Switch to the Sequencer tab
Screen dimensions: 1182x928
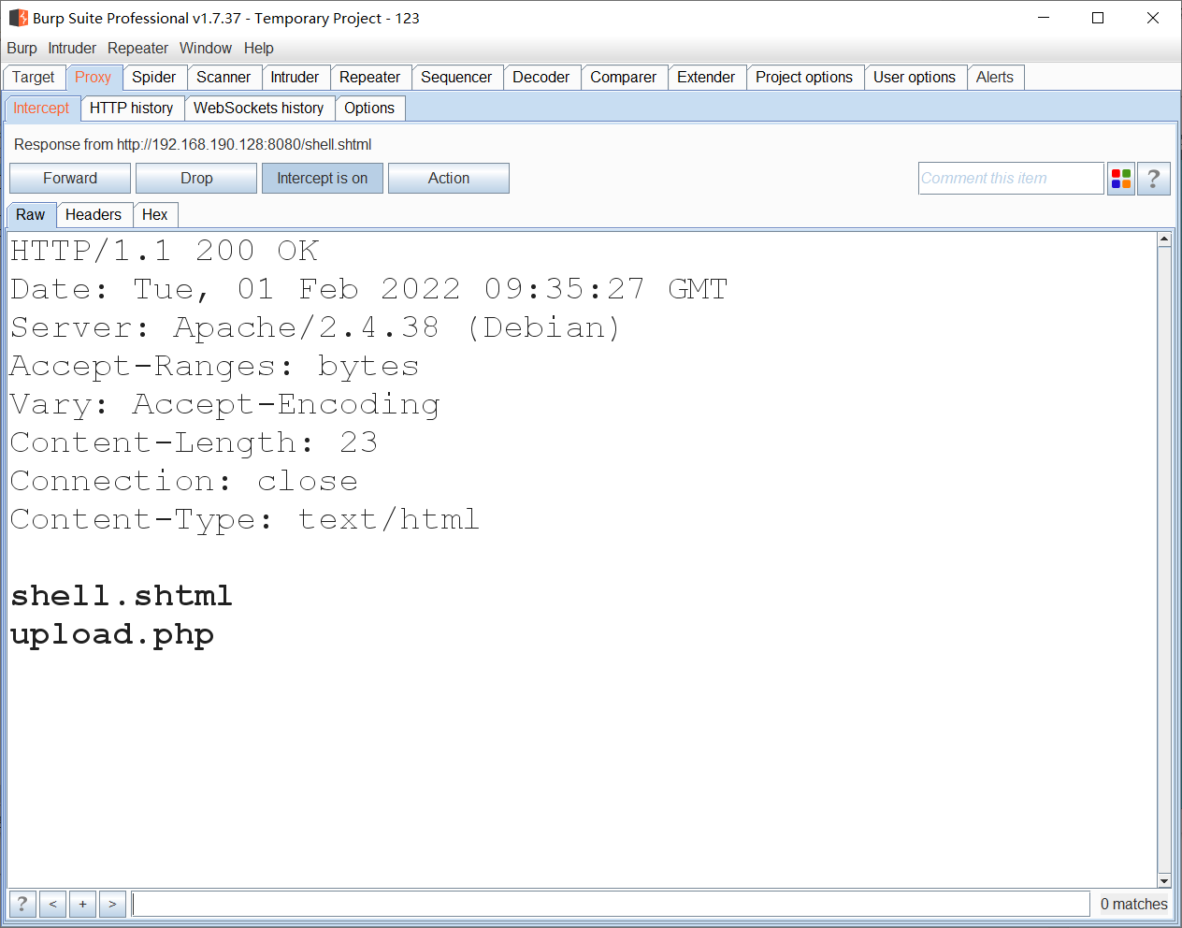[456, 78]
